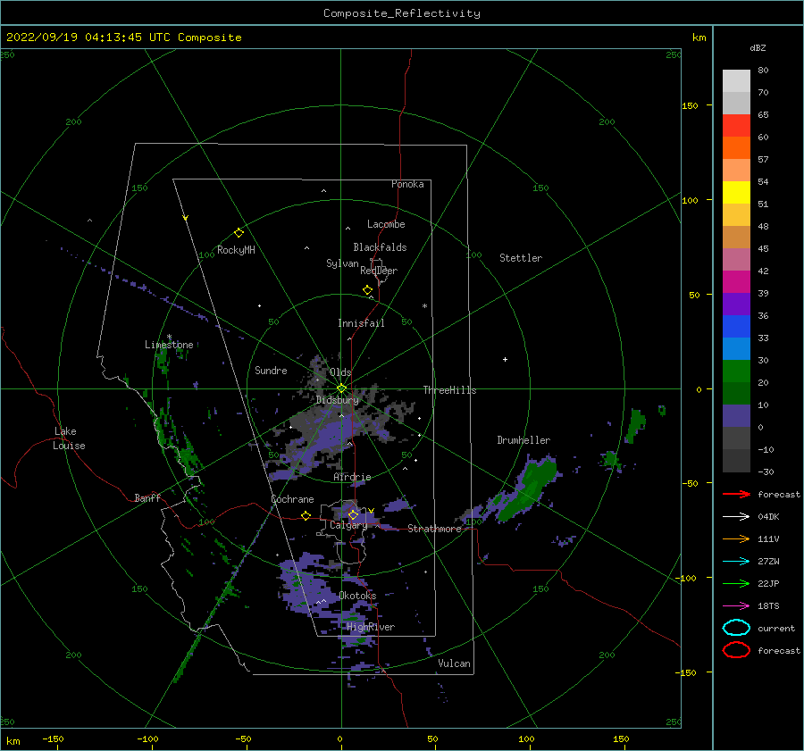
Task: Click the Stettler label
Action: coord(521,258)
